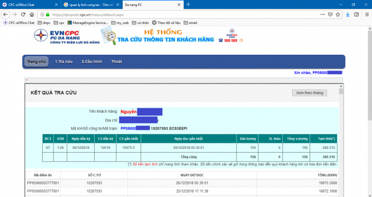
Task: Save page to Pocket icon
Action: pyautogui.click(x=330, y=14)
